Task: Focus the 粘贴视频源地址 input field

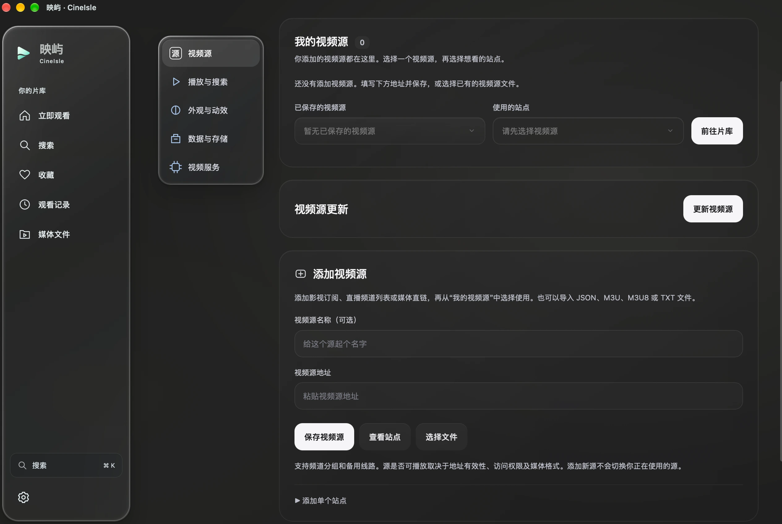Action: pyautogui.click(x=519, y=396)
